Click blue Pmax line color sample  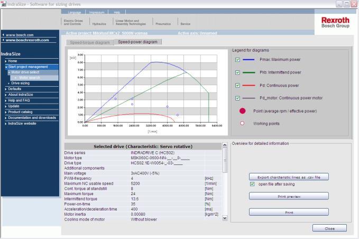(x=248, y=60)
